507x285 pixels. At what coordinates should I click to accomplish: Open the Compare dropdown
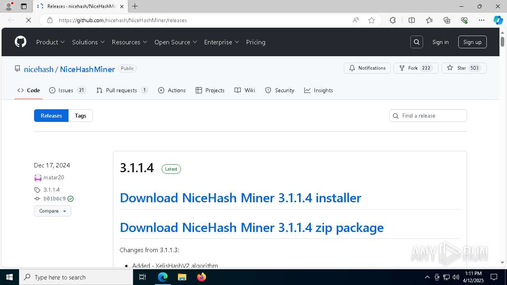(53, 211)
